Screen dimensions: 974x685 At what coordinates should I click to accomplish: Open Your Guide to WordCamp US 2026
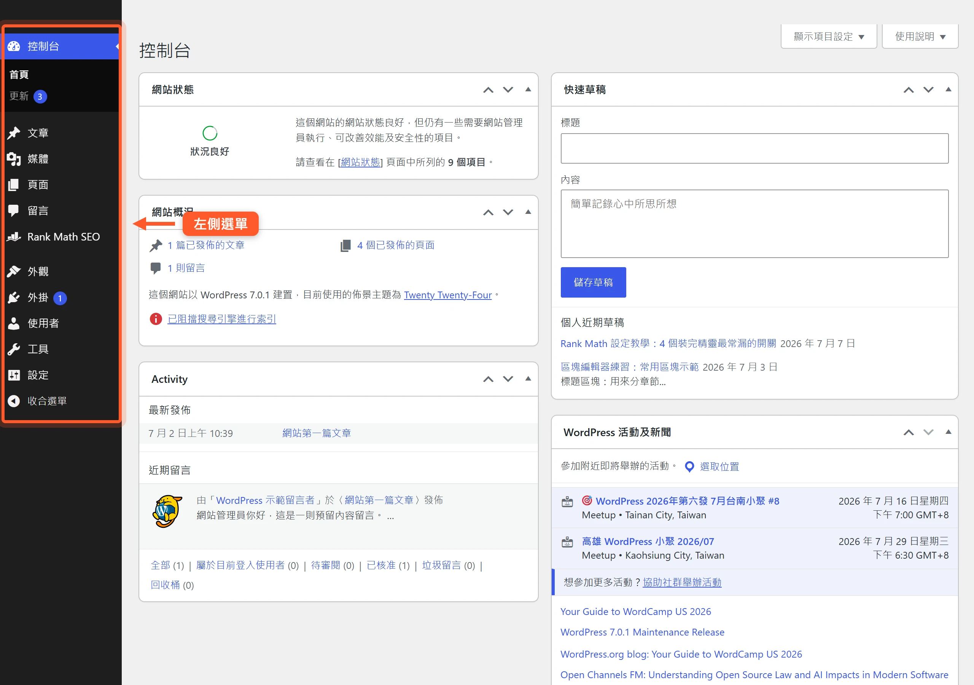tap(635, 611)
